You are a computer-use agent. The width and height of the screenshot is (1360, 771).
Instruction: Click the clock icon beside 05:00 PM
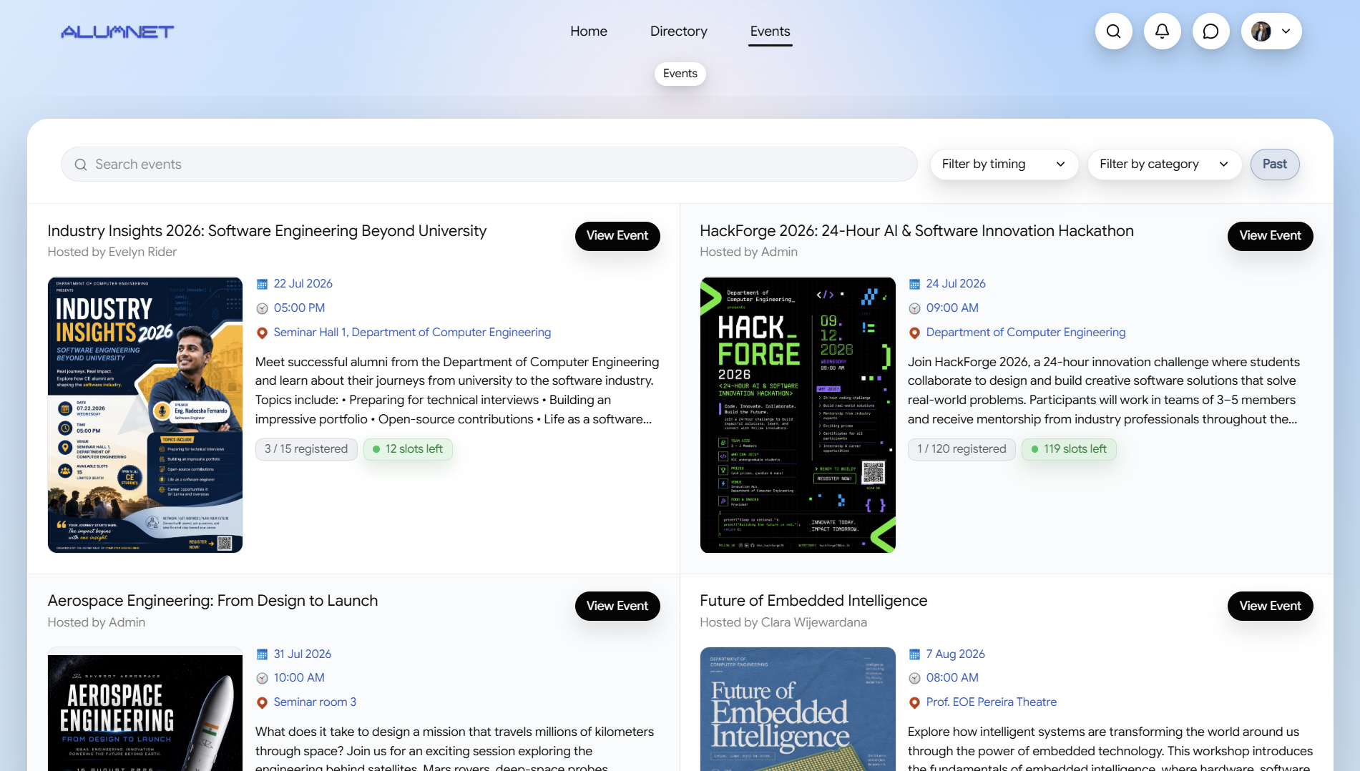262,308
